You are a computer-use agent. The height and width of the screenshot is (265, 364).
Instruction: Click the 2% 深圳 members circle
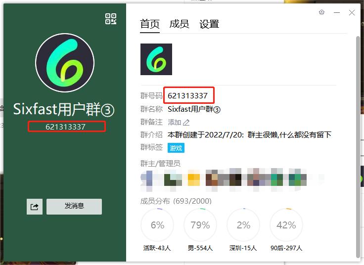[x=243, y=225]
